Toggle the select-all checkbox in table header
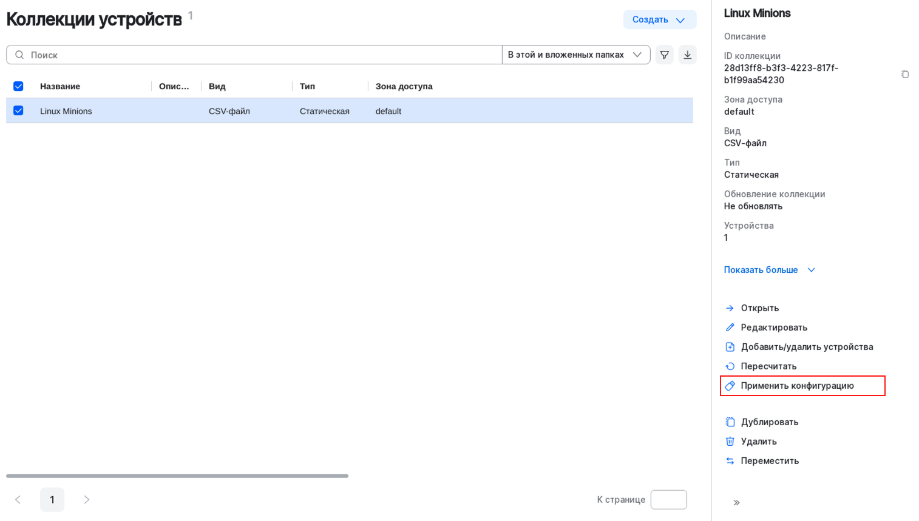The width and height of the screenshot is (919, 521). pyautogui.click(x=18, y=86)
